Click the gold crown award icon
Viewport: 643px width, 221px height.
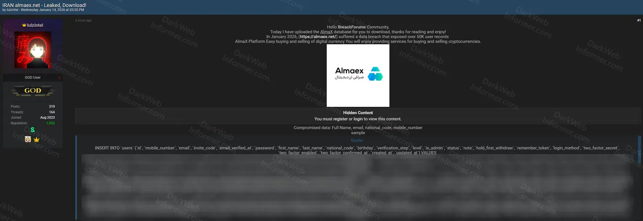click(36, 140)
